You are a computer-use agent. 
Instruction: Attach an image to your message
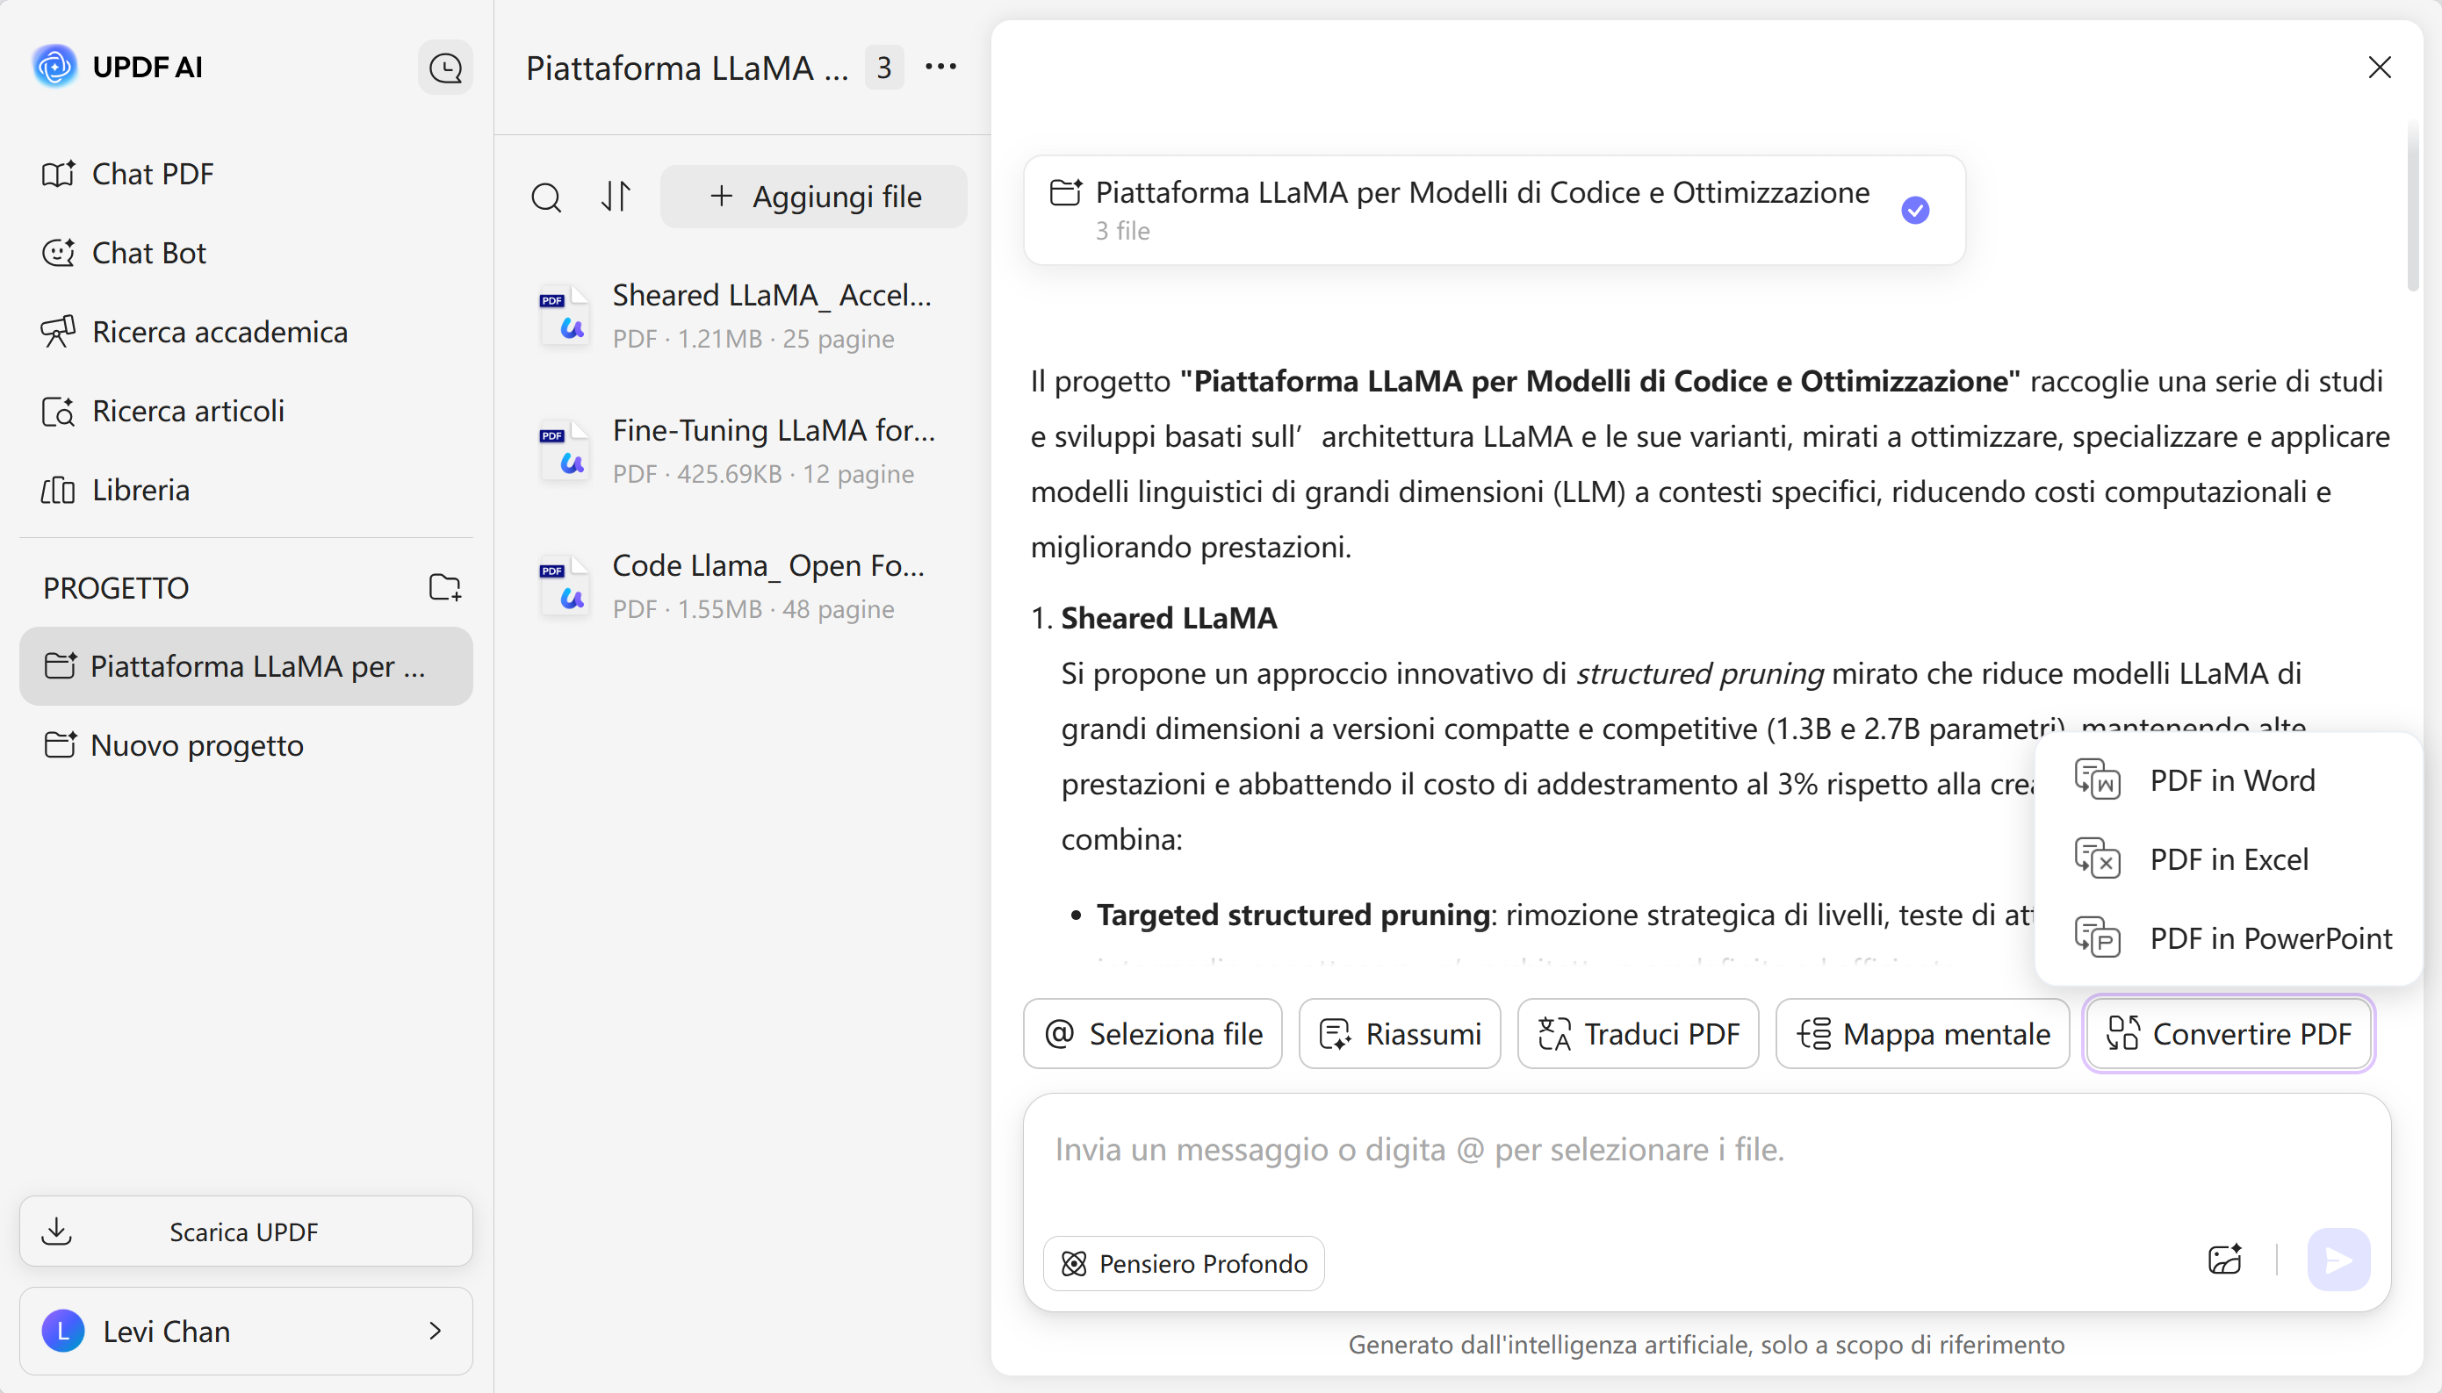click(2224, 1260)
